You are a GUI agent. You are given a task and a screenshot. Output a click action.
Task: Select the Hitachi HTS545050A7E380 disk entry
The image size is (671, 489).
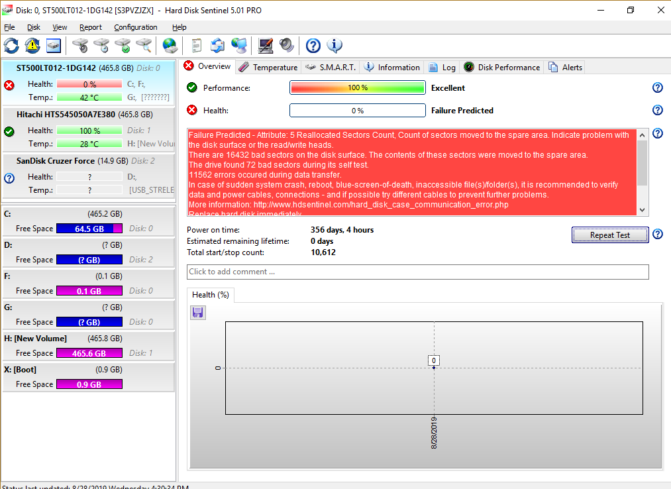tap(88, 129)
